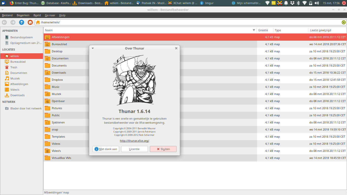Viewport: 347px width, 195px height.
Task: Open Blader door het netwerk
Action: pos(26,108)
